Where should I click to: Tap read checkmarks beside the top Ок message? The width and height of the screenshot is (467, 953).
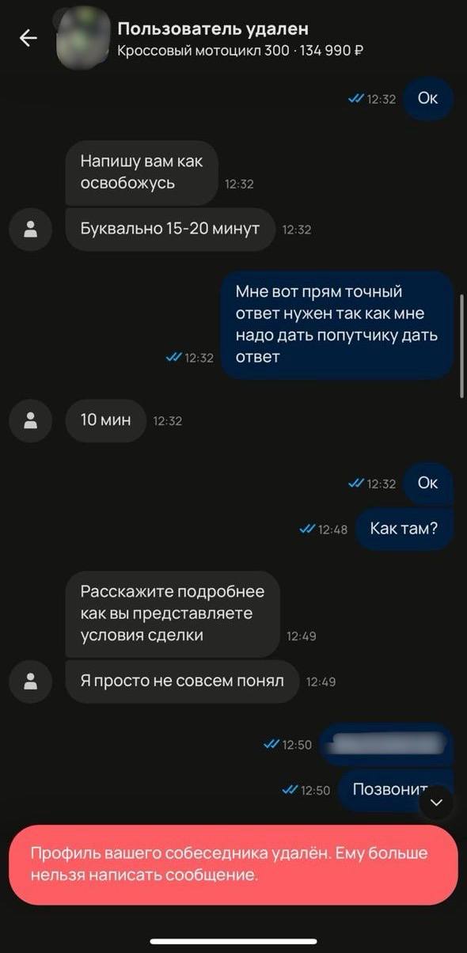tap(355, 99)
